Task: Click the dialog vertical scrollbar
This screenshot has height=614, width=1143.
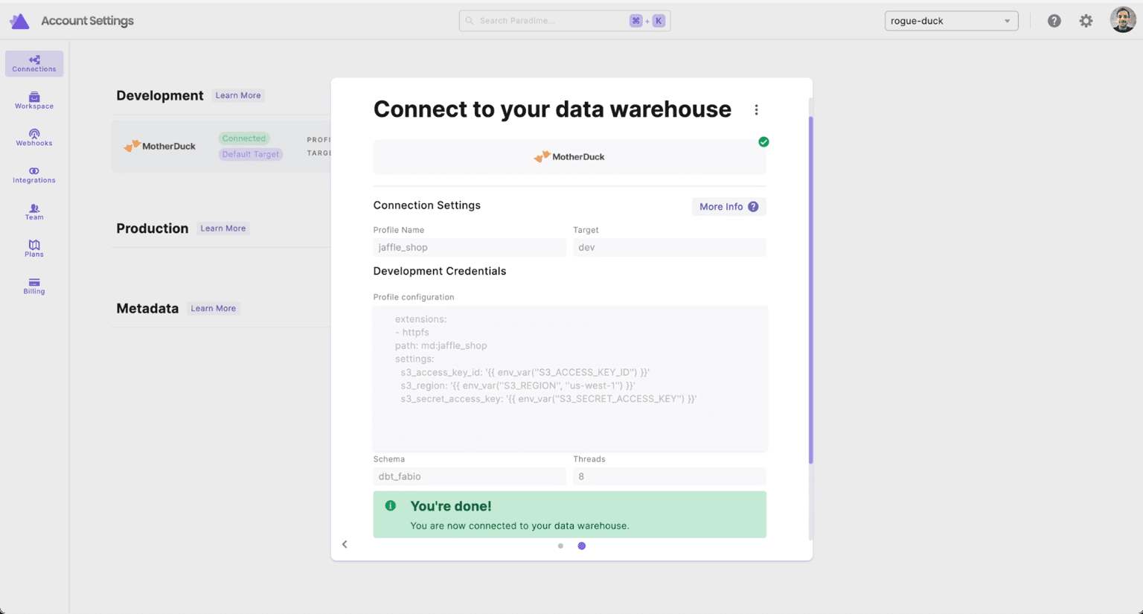Action: [x=810, y=290]
